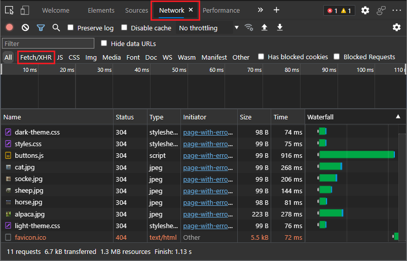Click the buttons.js waterfall bar
The height and width of the screenshot is (261, 407).
coord(356,155)
